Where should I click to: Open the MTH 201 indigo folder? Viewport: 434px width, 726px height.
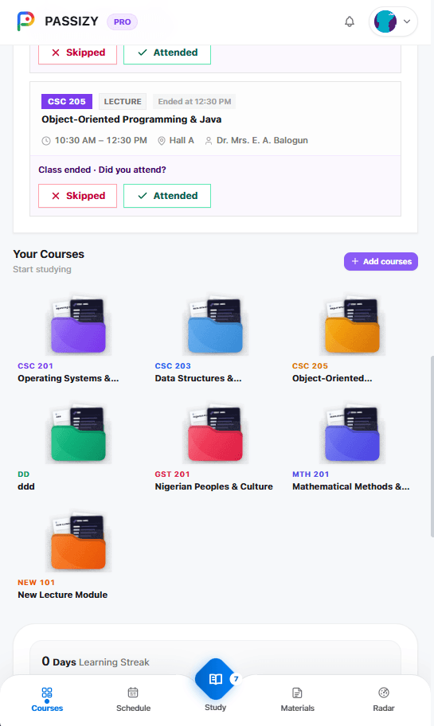tap(353, 433)
